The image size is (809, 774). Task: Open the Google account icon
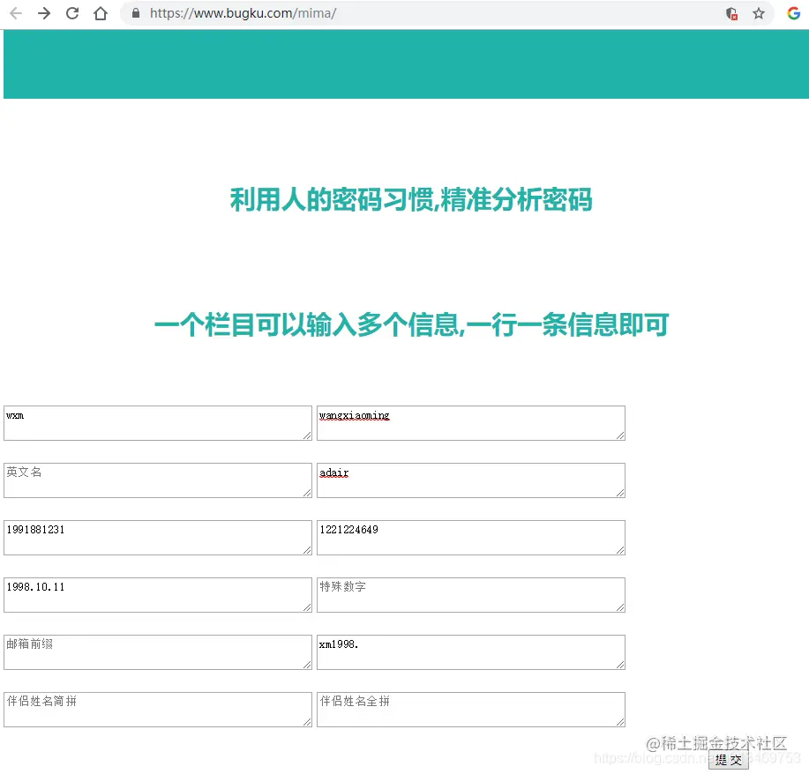(x=793, y=13)
